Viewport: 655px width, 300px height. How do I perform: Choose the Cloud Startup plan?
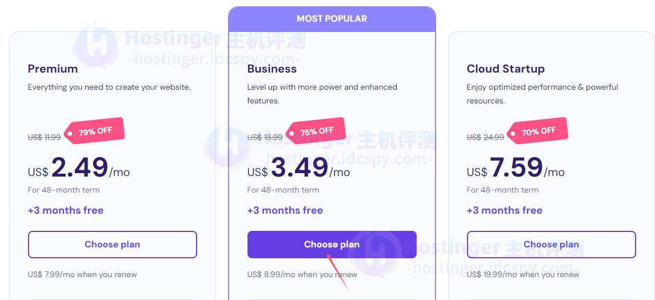551,245
